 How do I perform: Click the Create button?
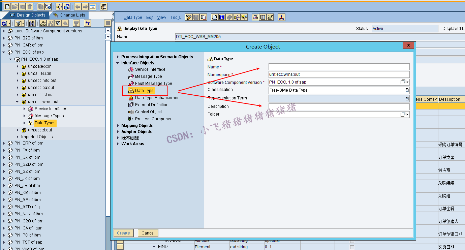pyautogui.click(x=123, y=233)
